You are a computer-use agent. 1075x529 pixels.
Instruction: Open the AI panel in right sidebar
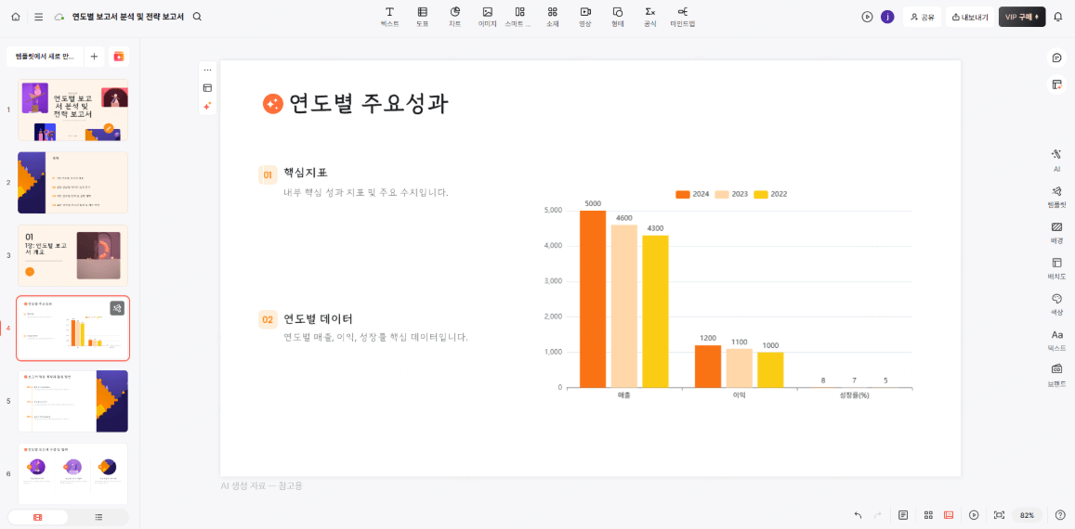1057,160
